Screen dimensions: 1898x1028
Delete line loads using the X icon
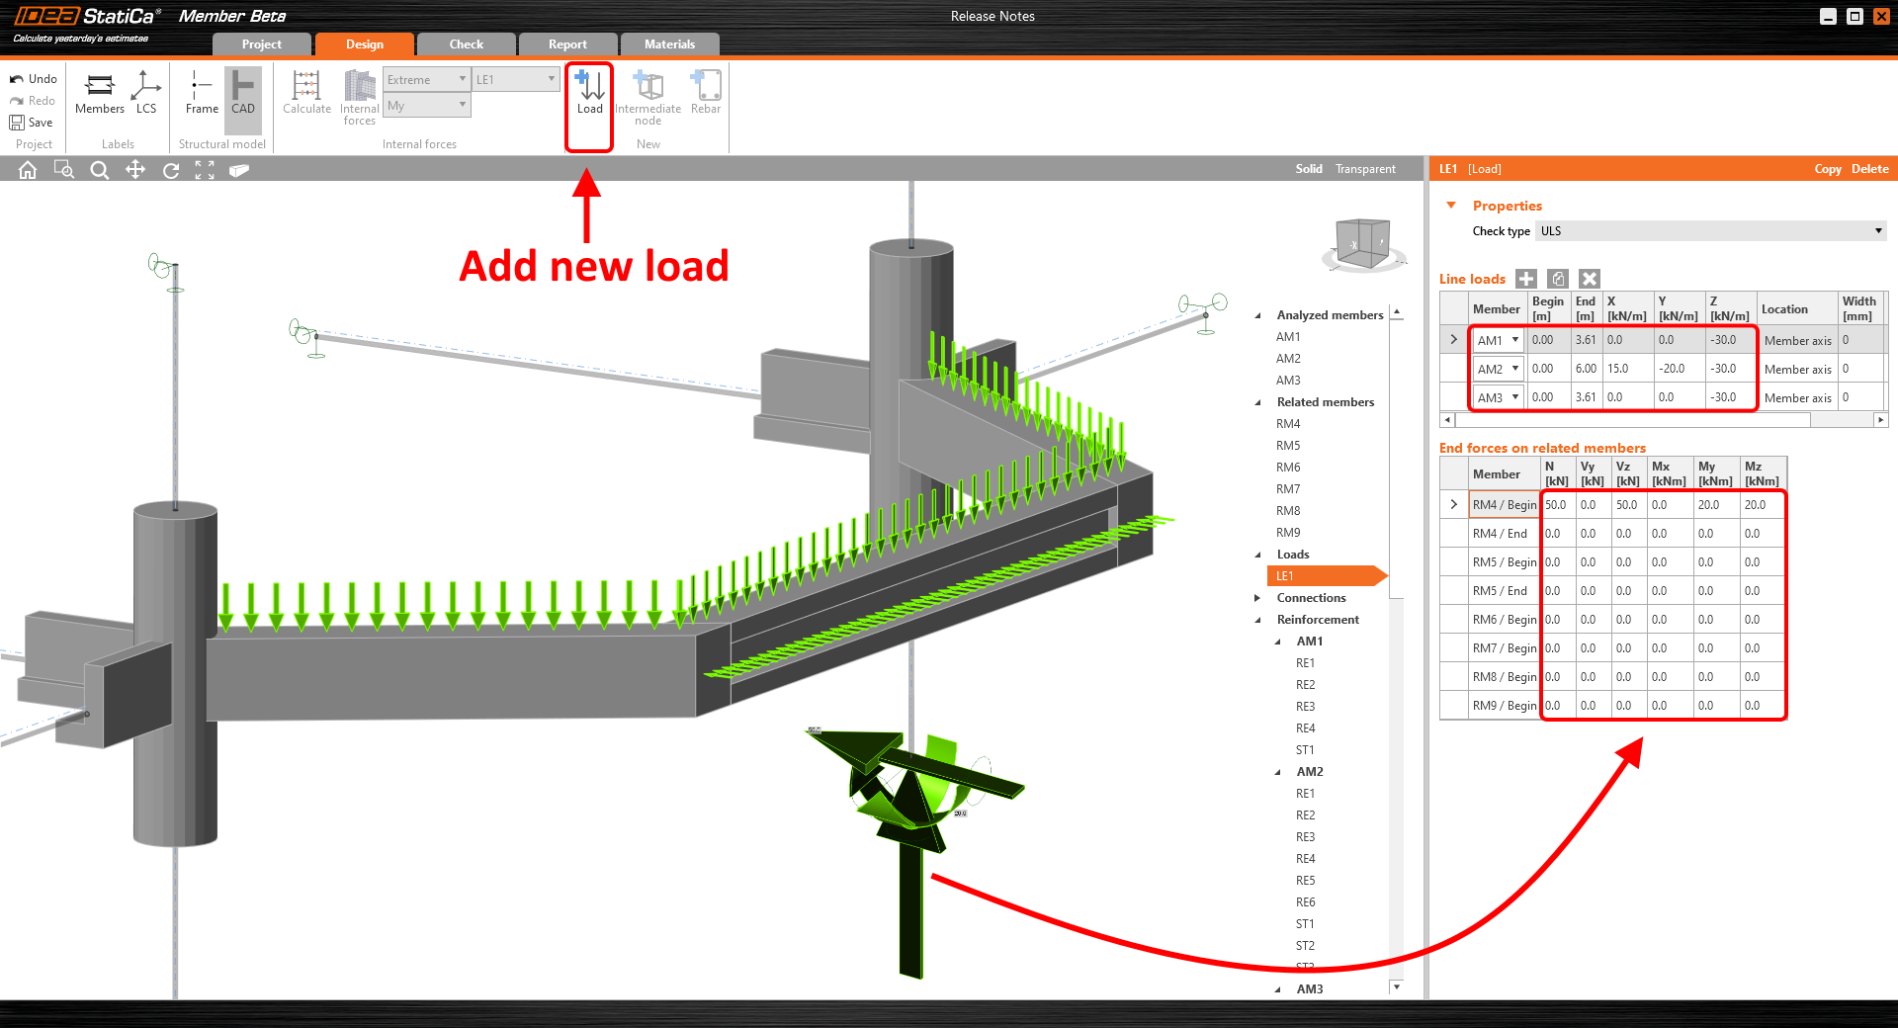(1589, 278)
